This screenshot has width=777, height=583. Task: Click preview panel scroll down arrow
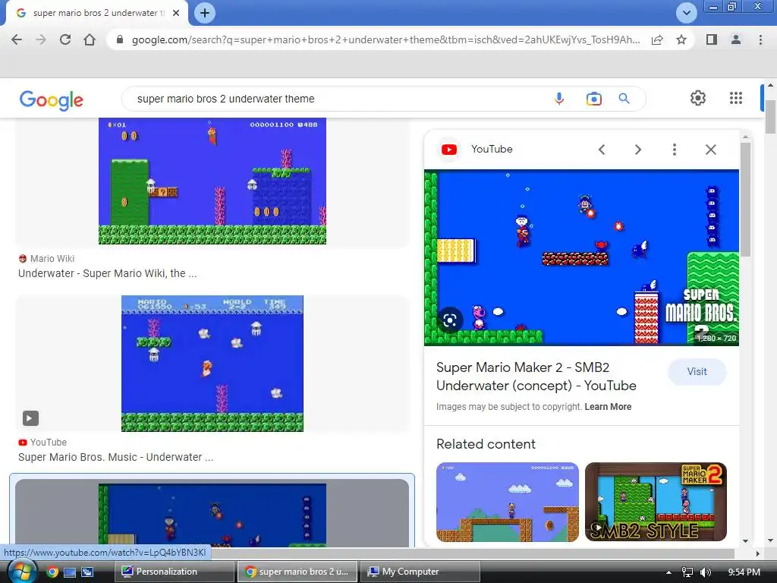click(746, 540)
